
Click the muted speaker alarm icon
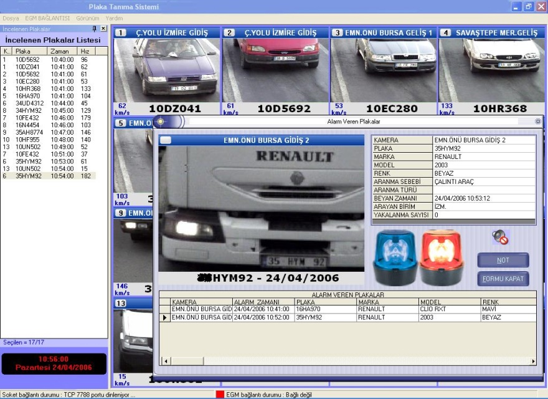(x=501, y=238)
